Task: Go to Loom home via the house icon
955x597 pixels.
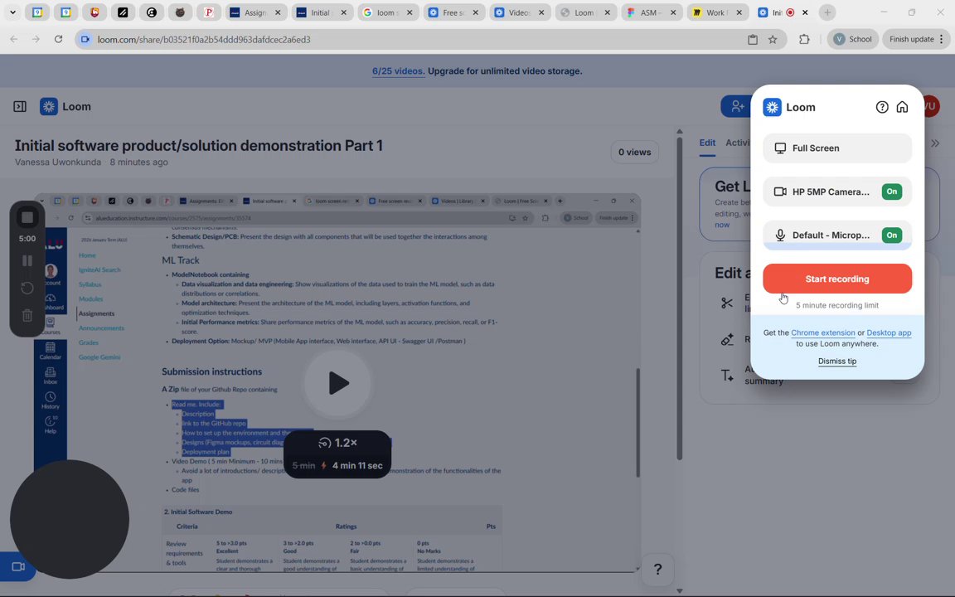Action: tap(902, 107)
